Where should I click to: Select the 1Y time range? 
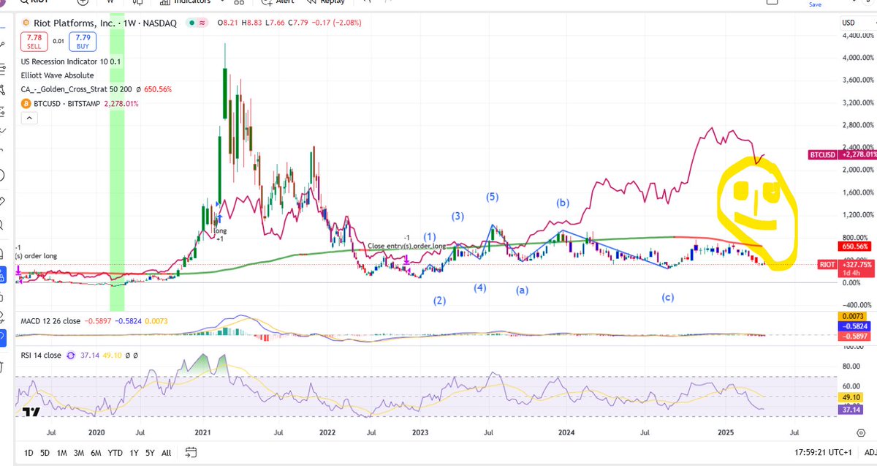(x=132, y=453)
